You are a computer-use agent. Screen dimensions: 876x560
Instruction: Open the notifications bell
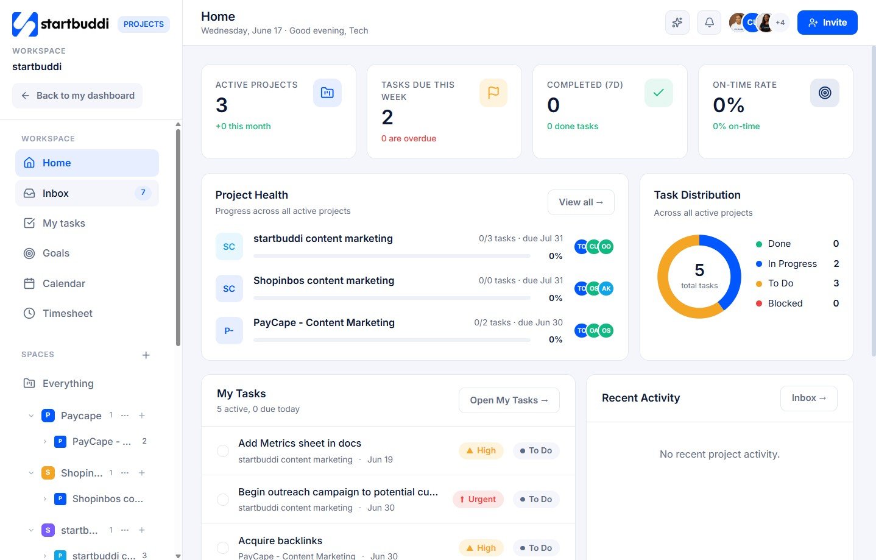coord(709,23)
